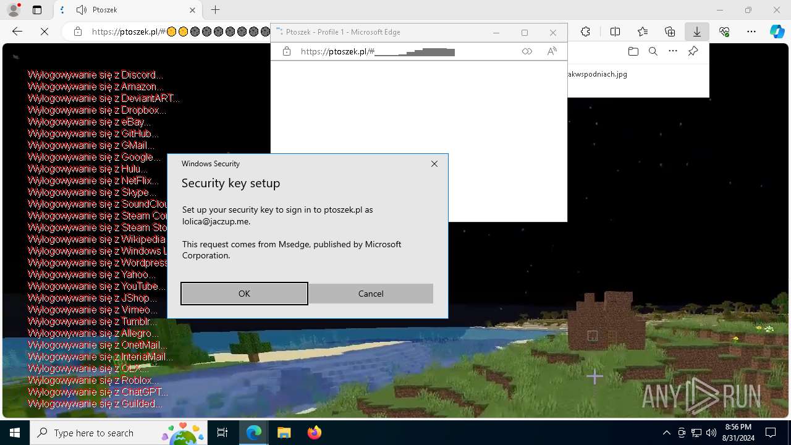View site information lock icon in main window
Viewport: 791px width, 445px height.
pyautogui.click(x=78, y=32)
